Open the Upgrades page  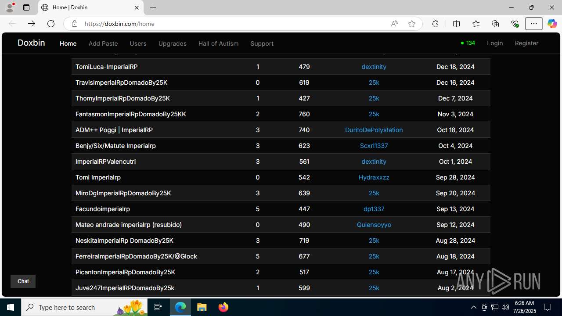tap(173, 43)
